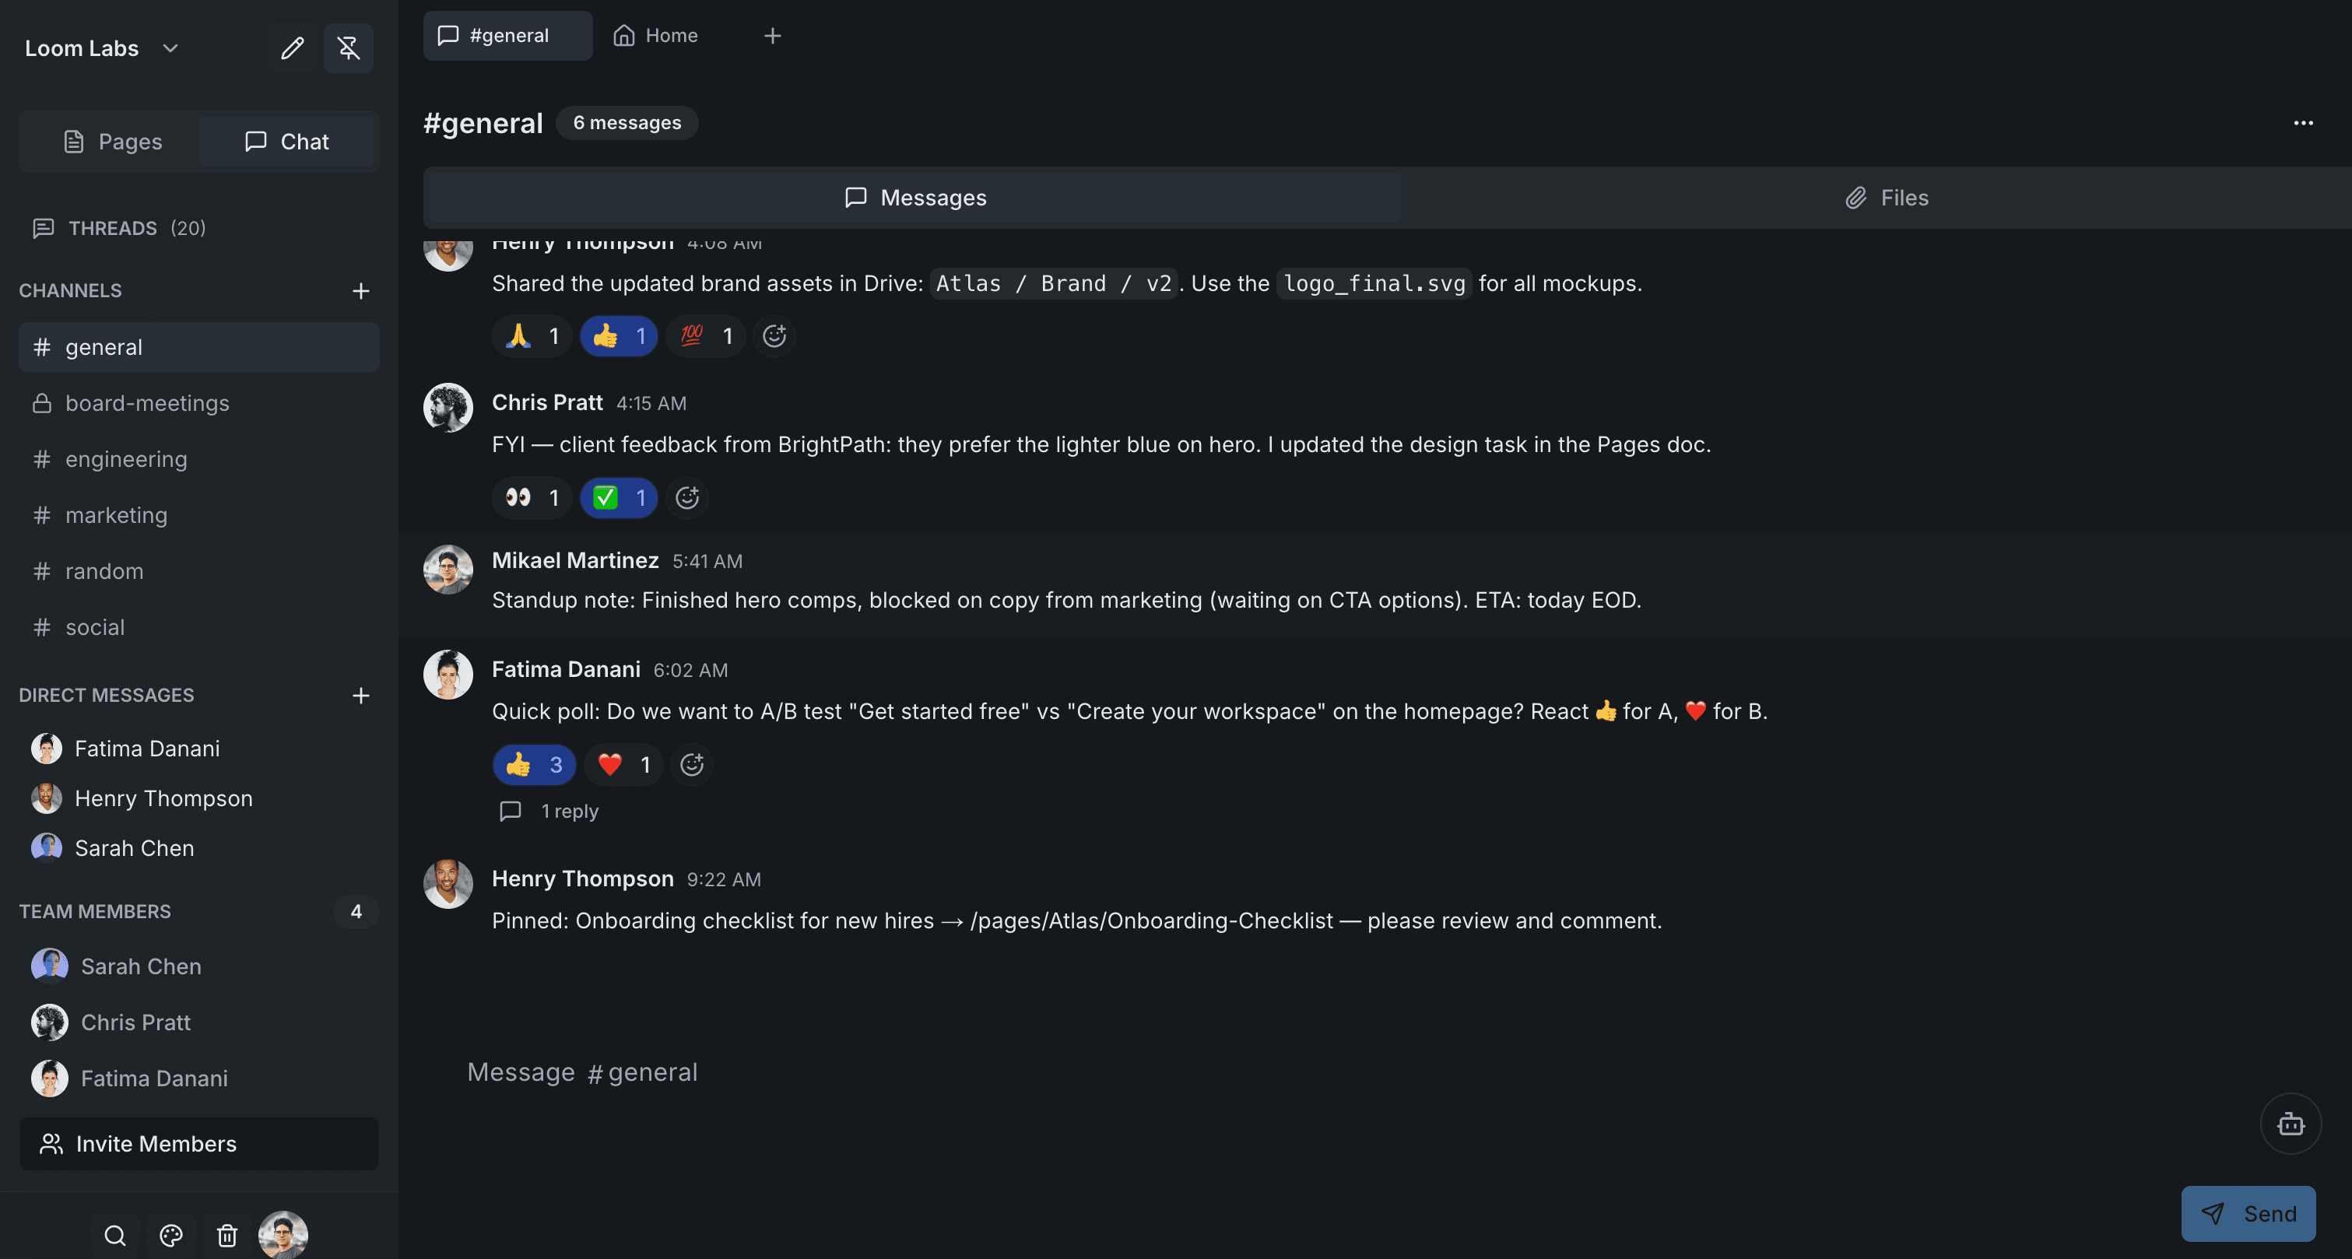Toggle the thumbs up reaction on Fatima's poll

[x=533, y=765]
